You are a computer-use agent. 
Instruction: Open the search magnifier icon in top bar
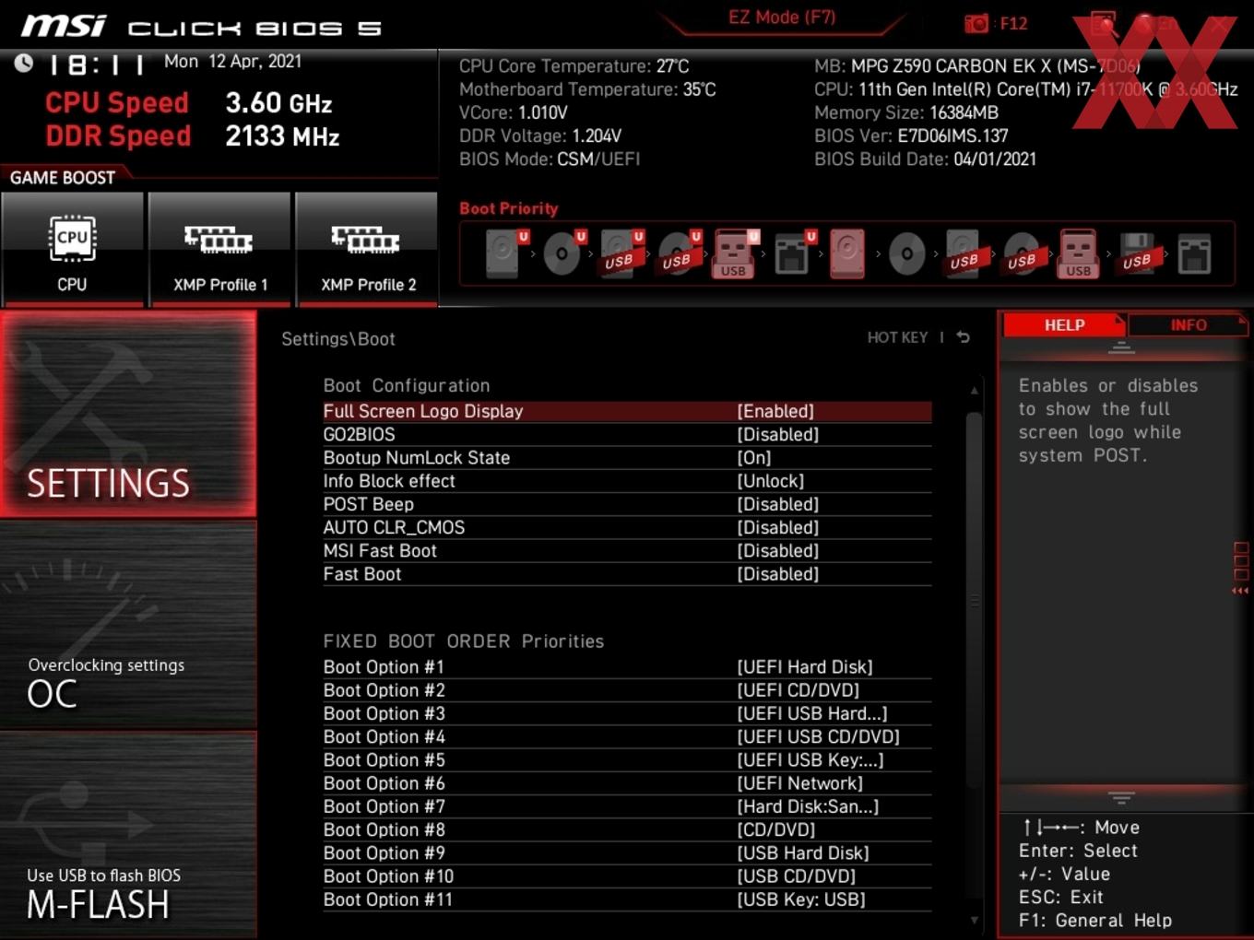click(1104, 23)
